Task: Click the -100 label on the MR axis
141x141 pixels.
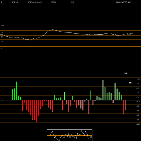Action: click(138, 124)
